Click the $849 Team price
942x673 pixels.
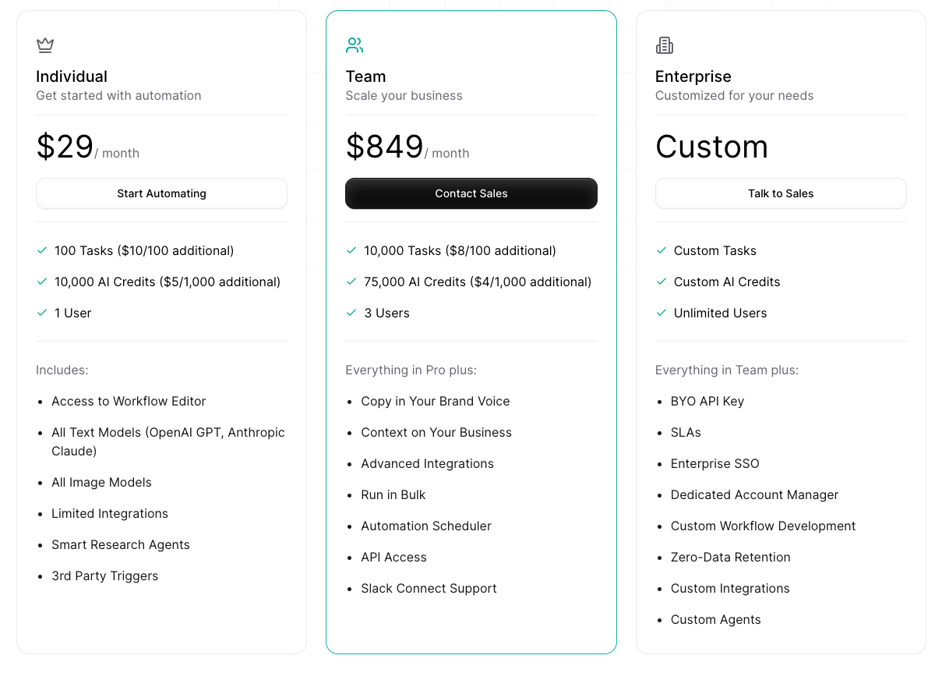pos(385,147)
